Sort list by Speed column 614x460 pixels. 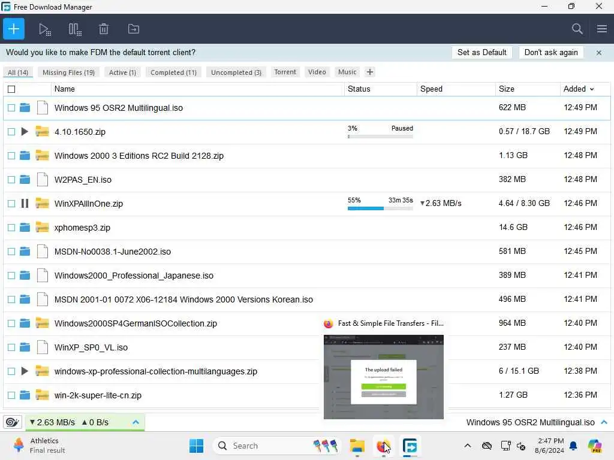pyautogui.click(x=456, y=89)
